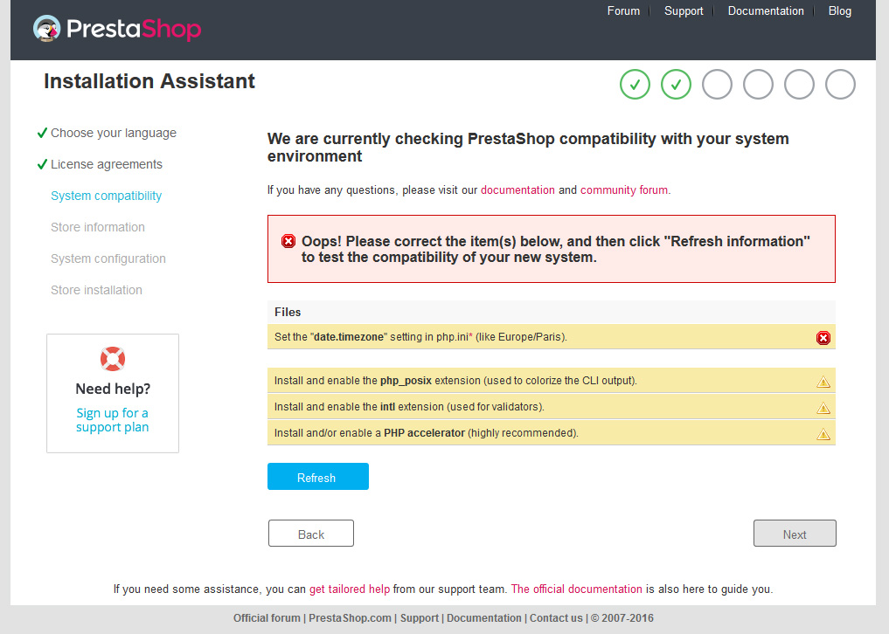Go to System compatibility step in sidebar
The height and width of the screenshot is (634, 889).
tap(106, 196)
